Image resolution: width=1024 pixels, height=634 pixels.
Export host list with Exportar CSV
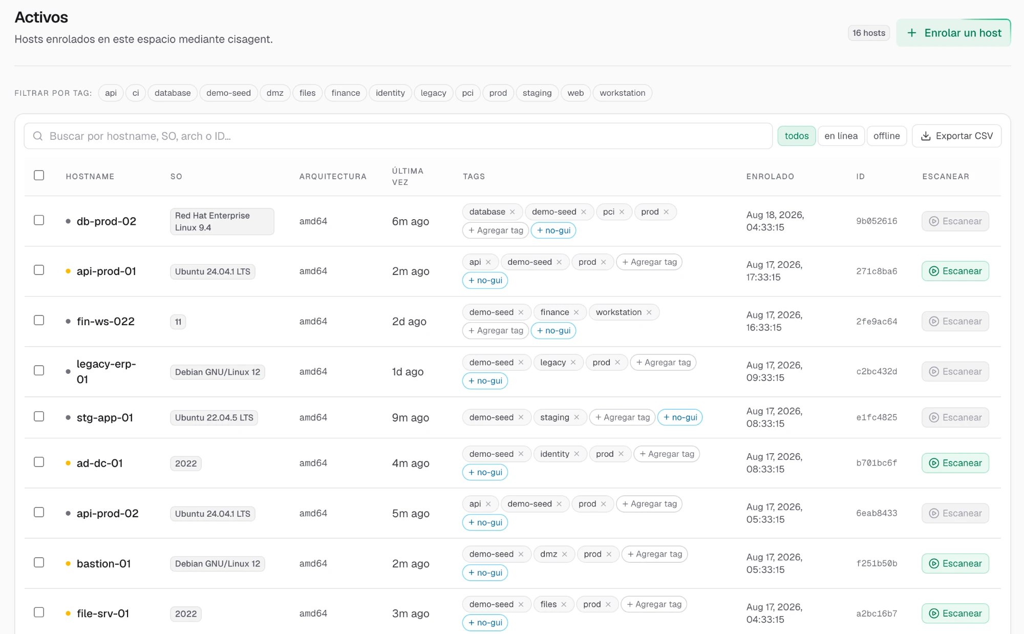pyautogui.click(x=956, y=136)
